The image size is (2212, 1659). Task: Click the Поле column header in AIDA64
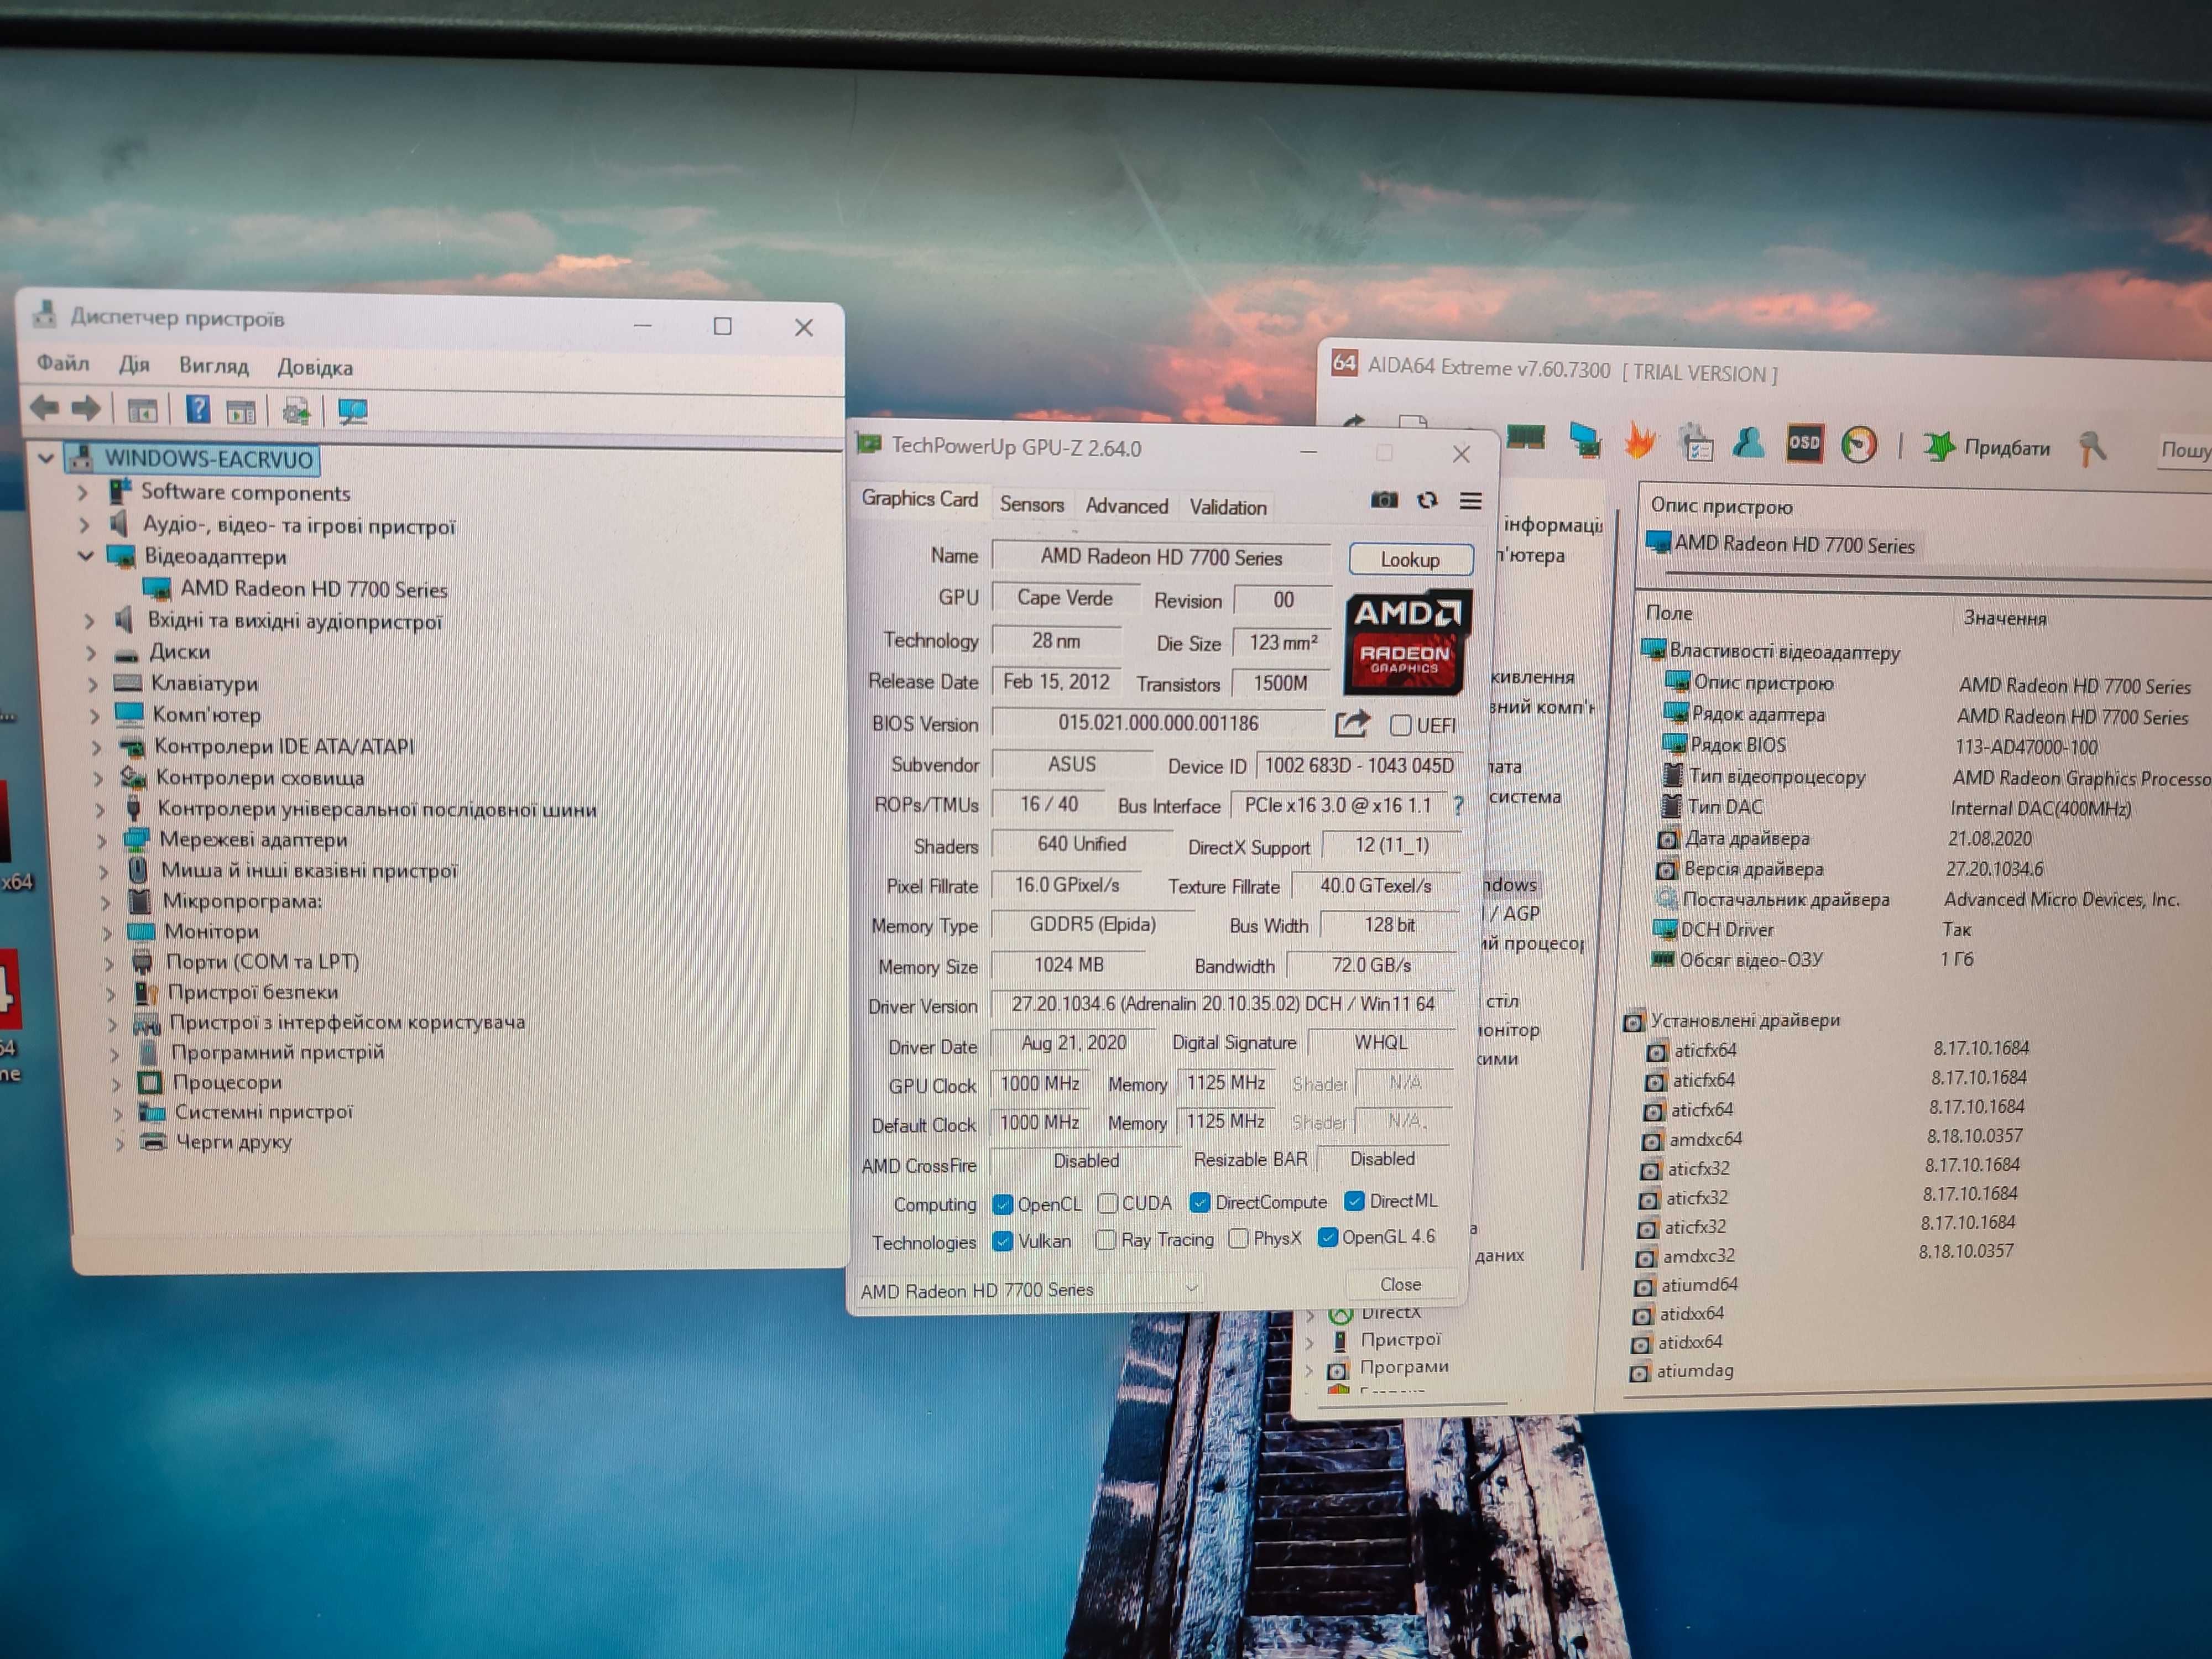(x=1669, y=613)
